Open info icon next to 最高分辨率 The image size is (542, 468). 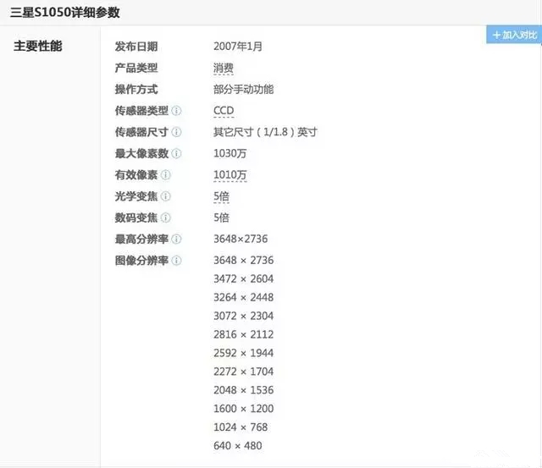pos(176,239)
